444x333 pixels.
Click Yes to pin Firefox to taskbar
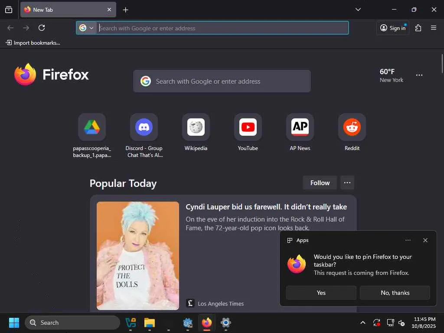click(x=321, y=293)
